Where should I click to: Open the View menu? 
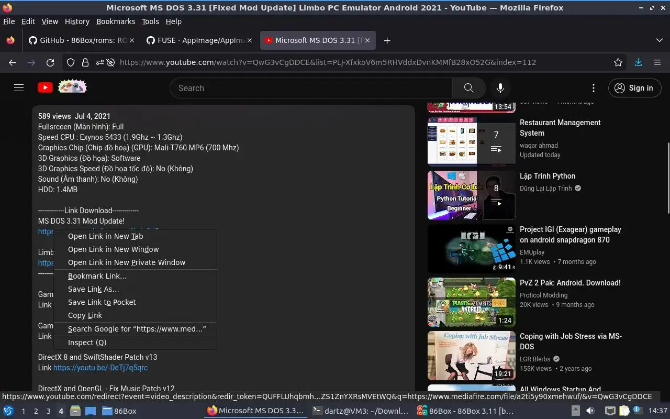50,21
